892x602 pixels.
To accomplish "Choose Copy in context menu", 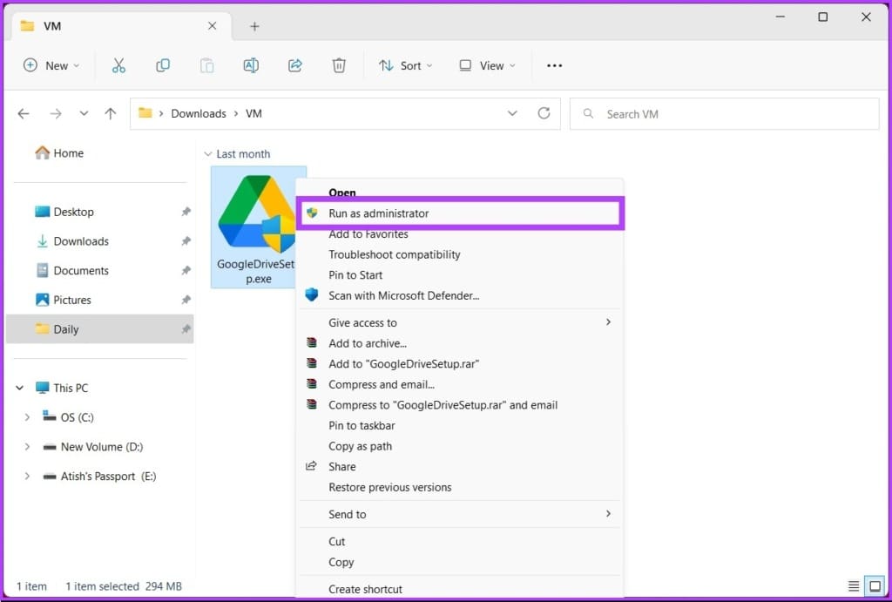I will click(x=460, y=562).
